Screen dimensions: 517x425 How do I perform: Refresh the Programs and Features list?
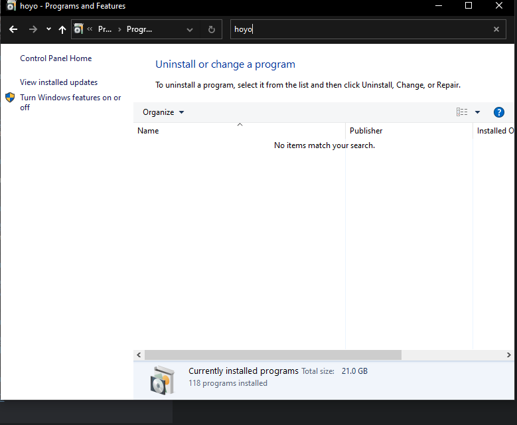tap(212, 30)
